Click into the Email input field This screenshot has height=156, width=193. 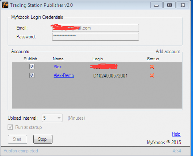point(95,28)
